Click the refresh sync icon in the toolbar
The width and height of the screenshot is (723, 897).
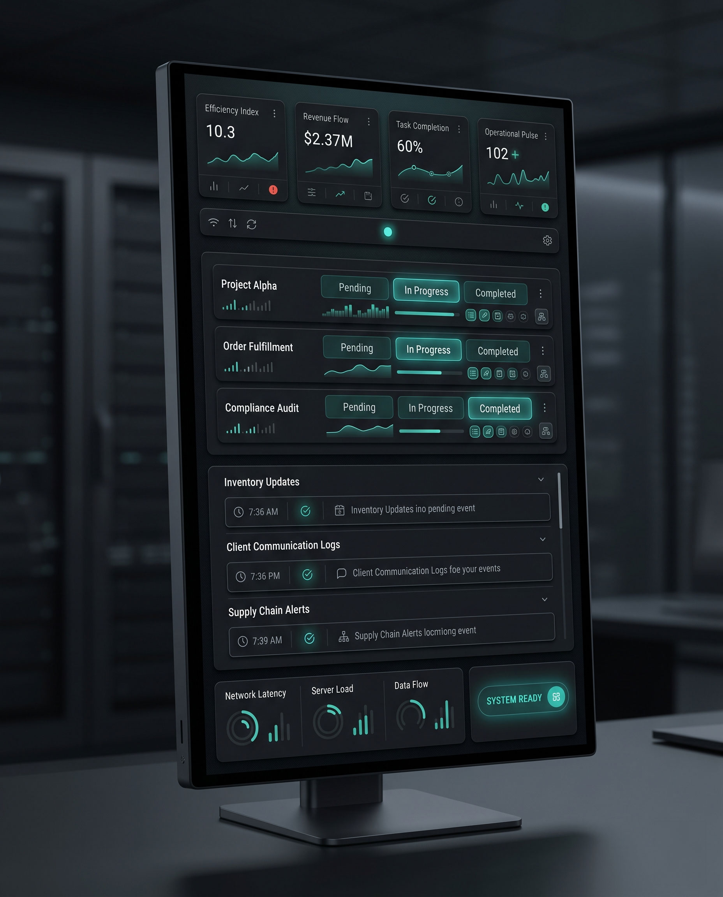click(x=252, y=224)
